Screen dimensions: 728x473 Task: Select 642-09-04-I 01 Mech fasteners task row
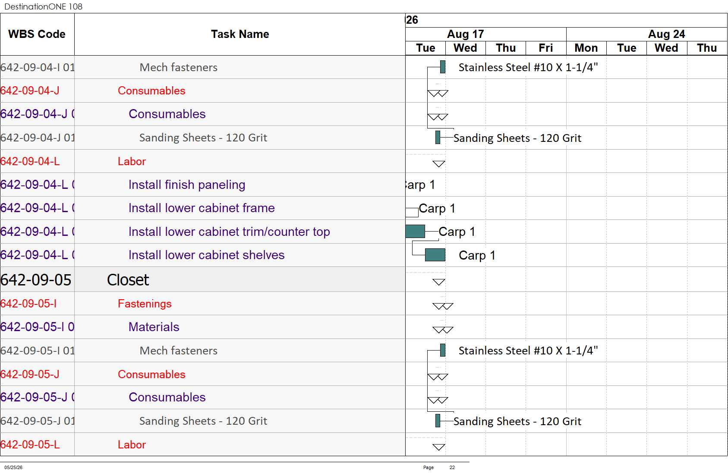pyautogui.click(x=203, y=67)
